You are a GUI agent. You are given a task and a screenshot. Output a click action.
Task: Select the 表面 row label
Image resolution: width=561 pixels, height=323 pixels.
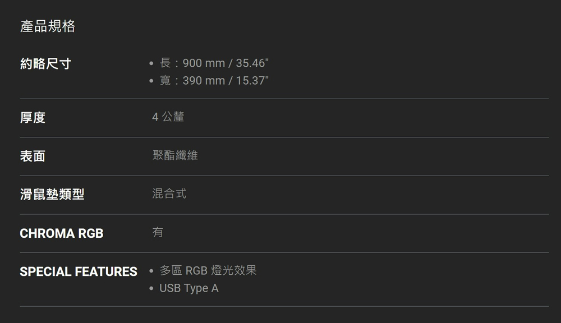tap(33, 156)
